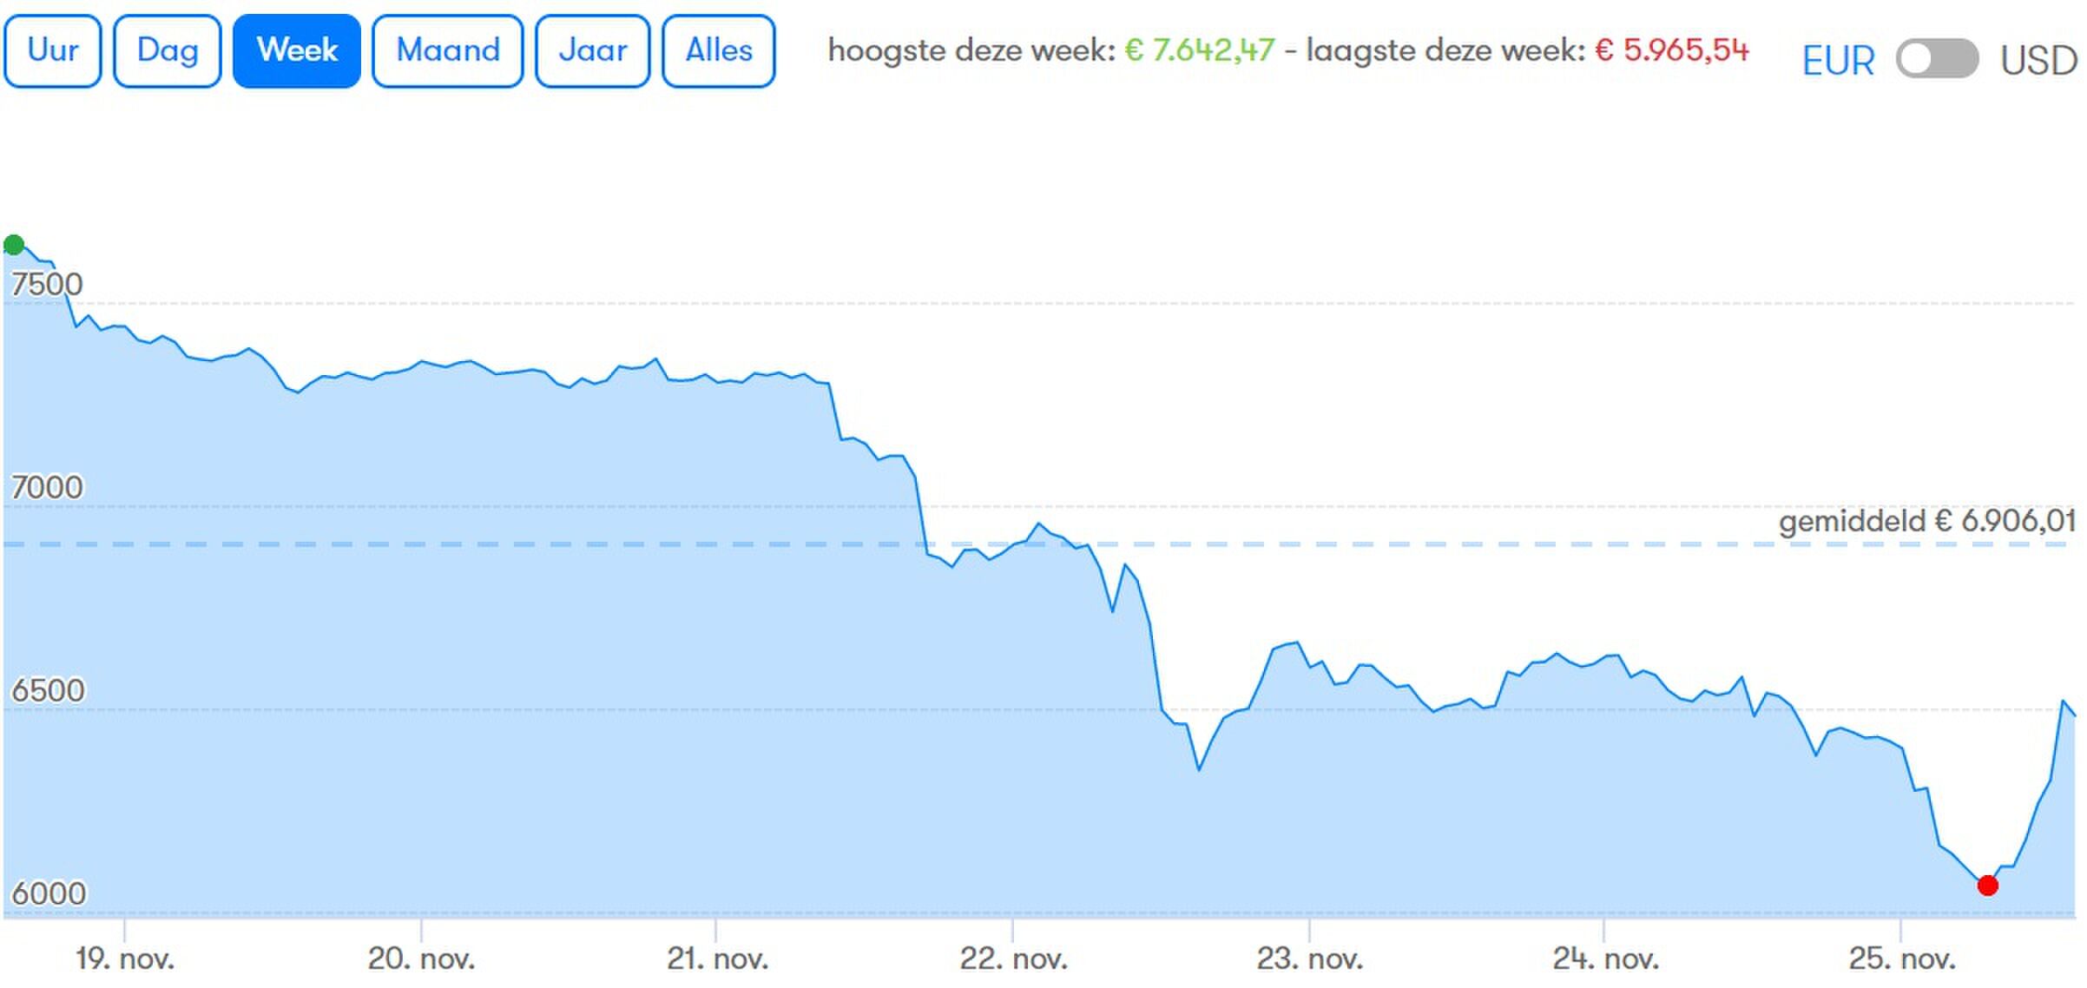
Task: Click the red weekly low marker
Action: 1988,886
